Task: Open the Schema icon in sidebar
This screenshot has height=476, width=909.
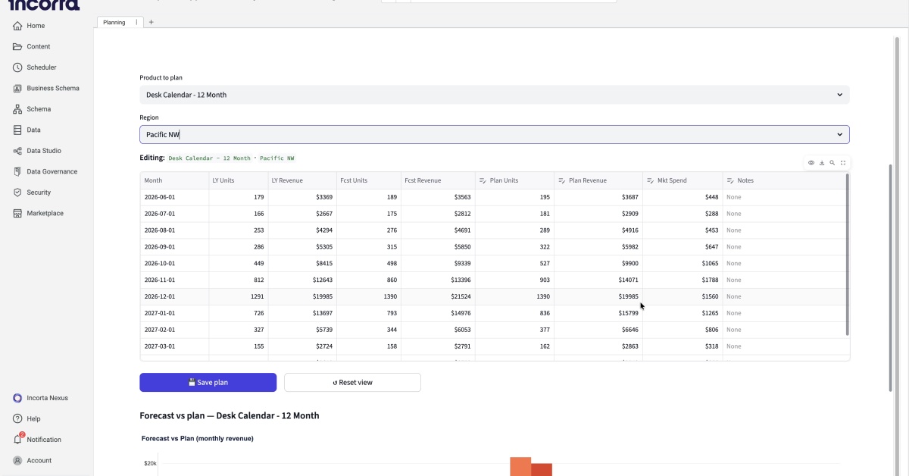Action: pos(17,109)
